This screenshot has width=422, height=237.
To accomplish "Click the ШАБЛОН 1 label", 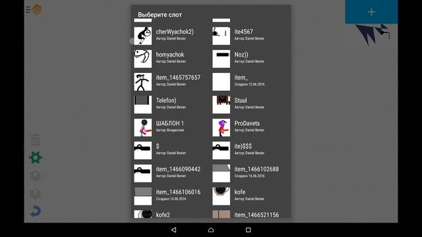I will pos(170,123).
